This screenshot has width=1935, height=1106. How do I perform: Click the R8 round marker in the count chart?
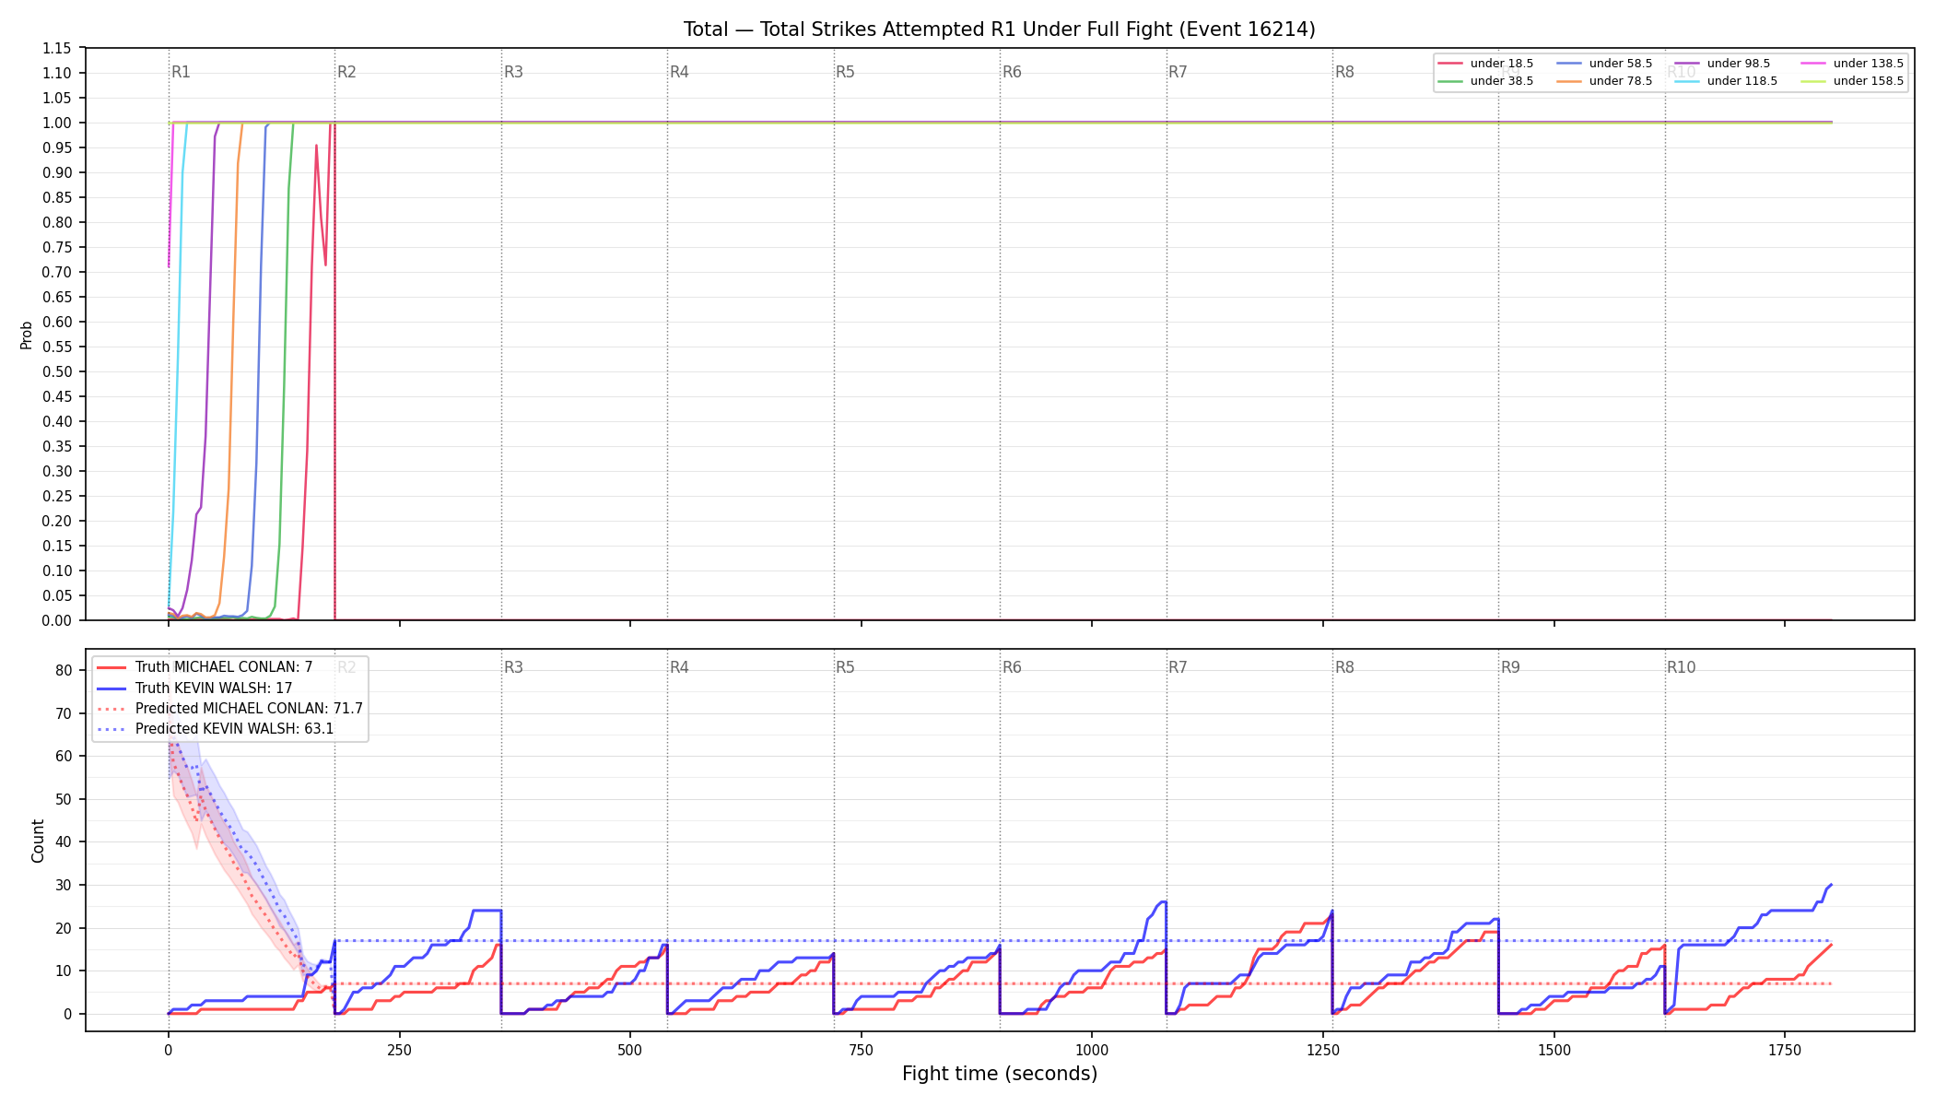(x=1344, y=667)
